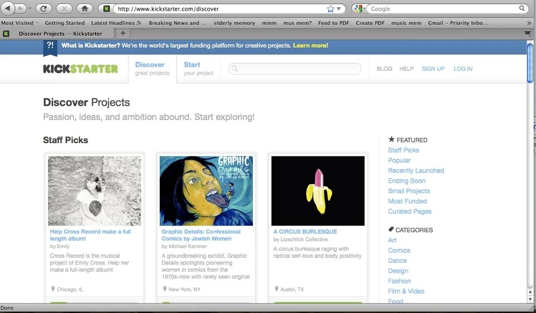
Task: Click the Kickstarter logo
Action: coord(80,69)
